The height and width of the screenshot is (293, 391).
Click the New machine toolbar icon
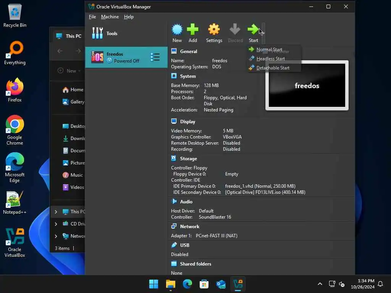tap(177, 29)
